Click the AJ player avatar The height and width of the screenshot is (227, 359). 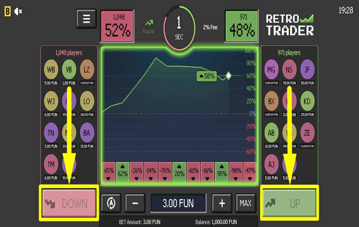(x=271, y=164)
